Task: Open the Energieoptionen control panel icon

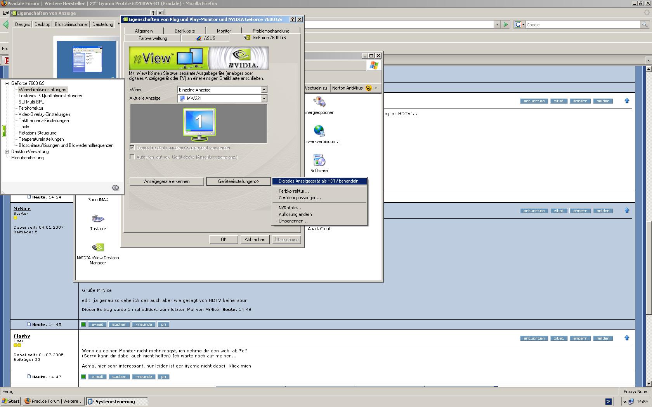Action: point(319,103)
